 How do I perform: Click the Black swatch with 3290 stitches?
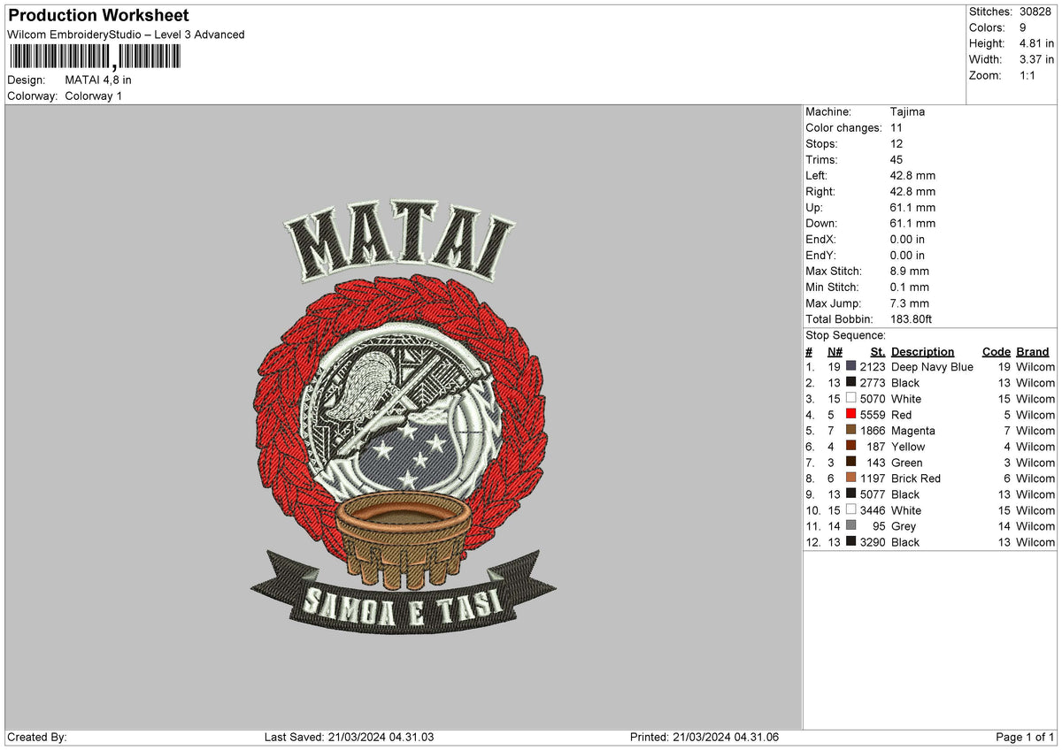[x=851, y=541]
